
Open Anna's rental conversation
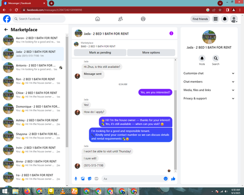(x=33, y=163)
